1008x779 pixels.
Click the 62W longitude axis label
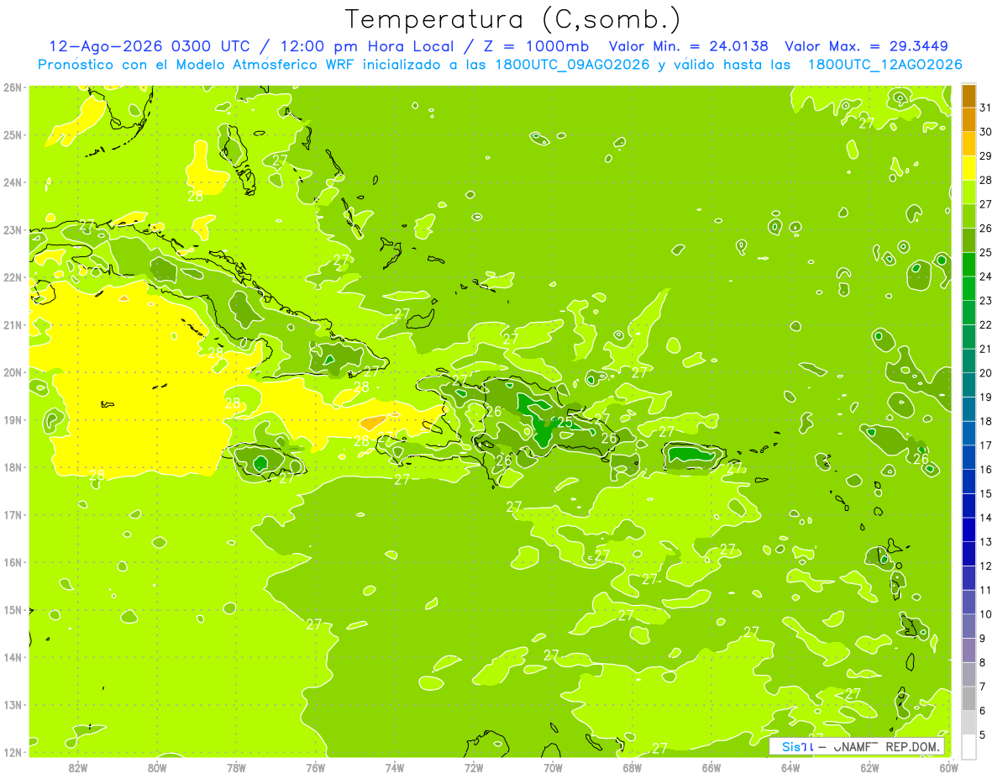tap(869, 767)
